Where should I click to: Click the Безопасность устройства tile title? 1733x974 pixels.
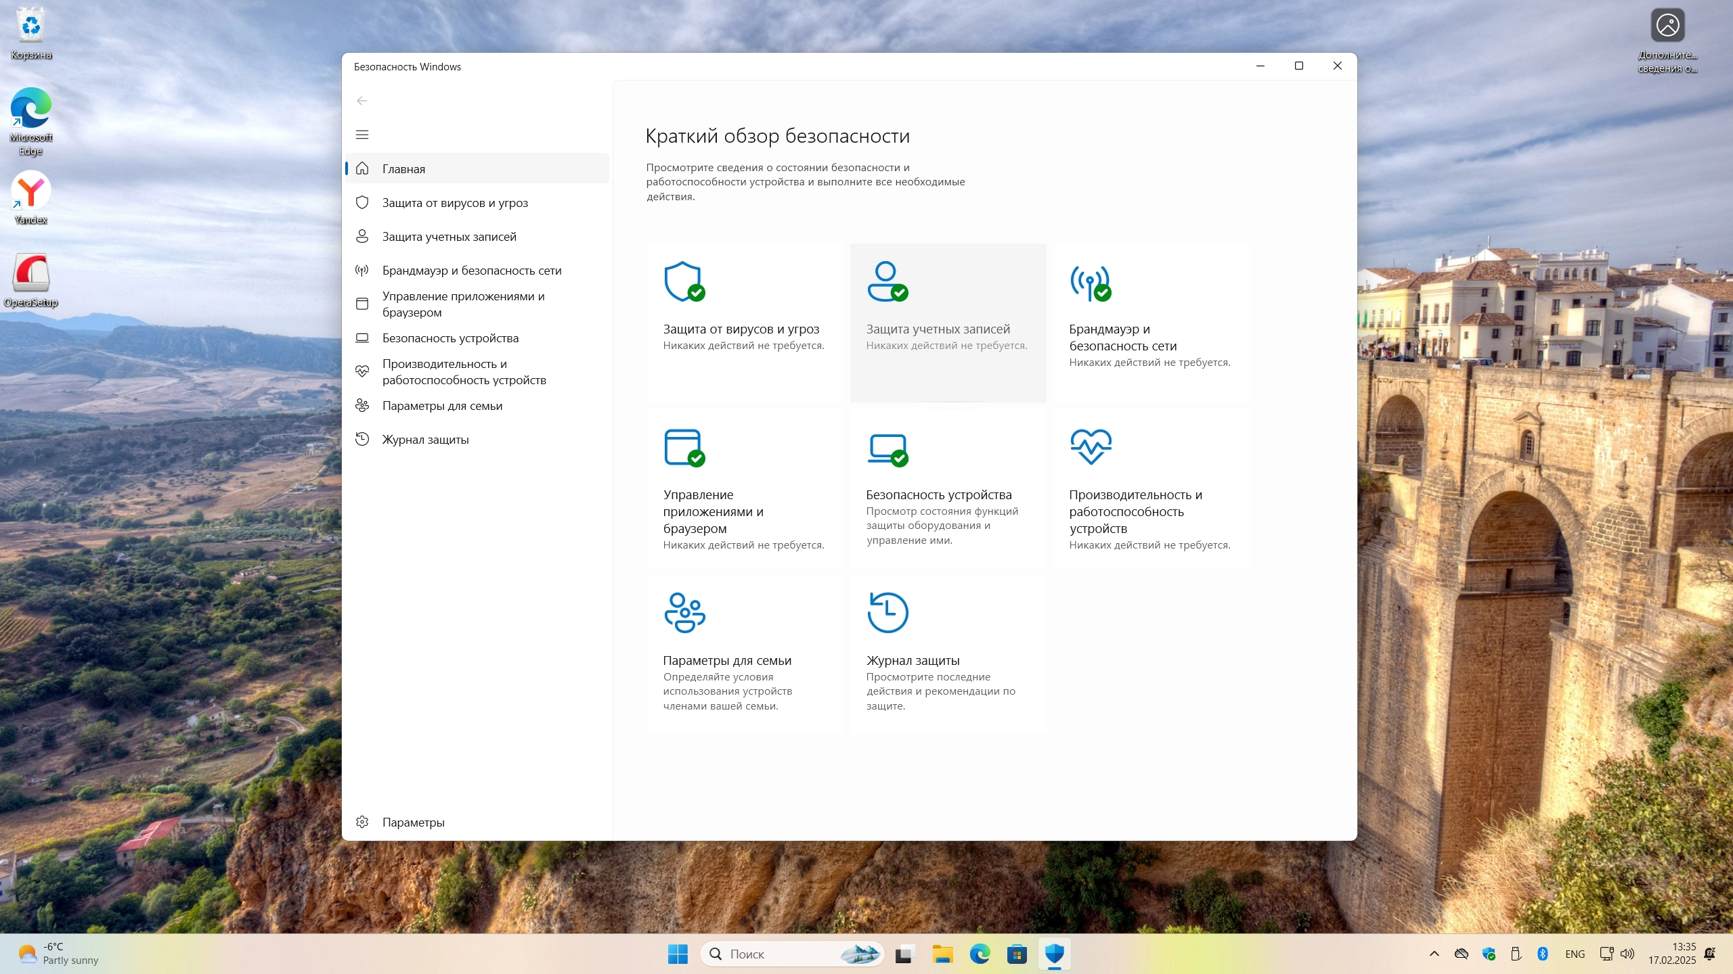938,495
